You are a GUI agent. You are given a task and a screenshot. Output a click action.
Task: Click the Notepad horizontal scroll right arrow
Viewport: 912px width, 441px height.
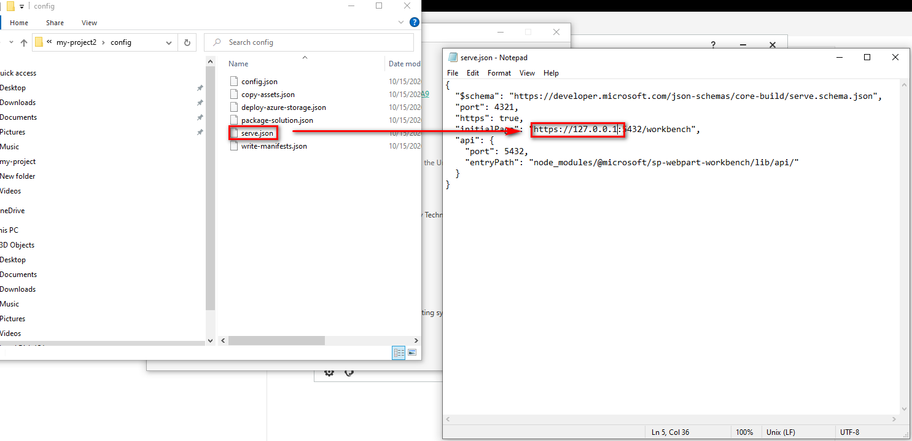click(894, 420)
